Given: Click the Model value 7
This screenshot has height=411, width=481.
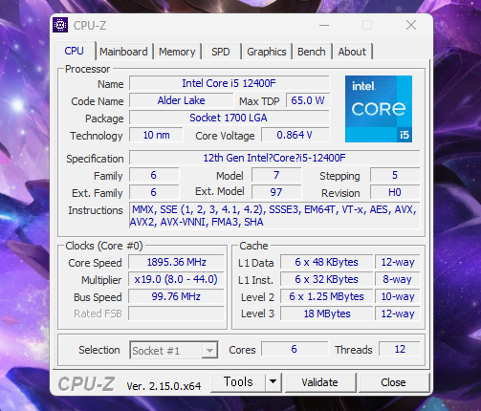Looking at the screenshot, I should point(276,175).
